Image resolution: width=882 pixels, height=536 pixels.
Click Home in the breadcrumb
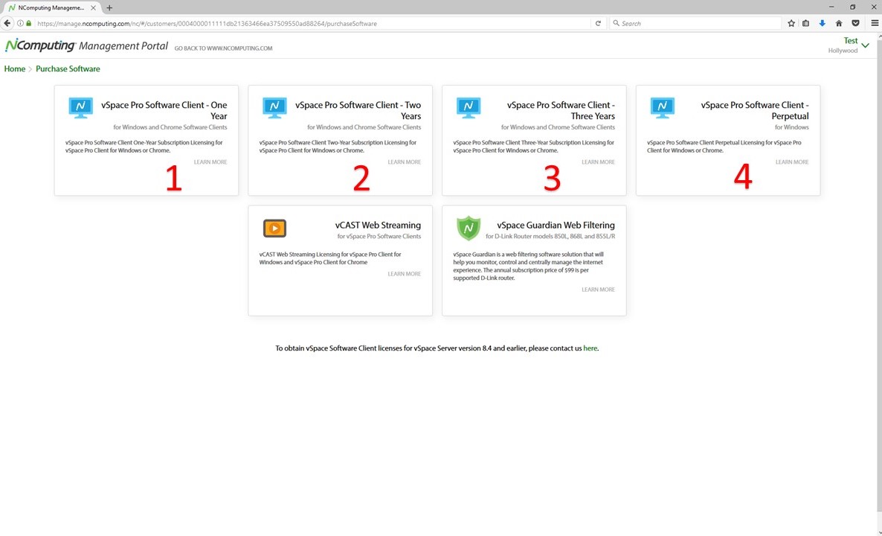tap(15, 68)
